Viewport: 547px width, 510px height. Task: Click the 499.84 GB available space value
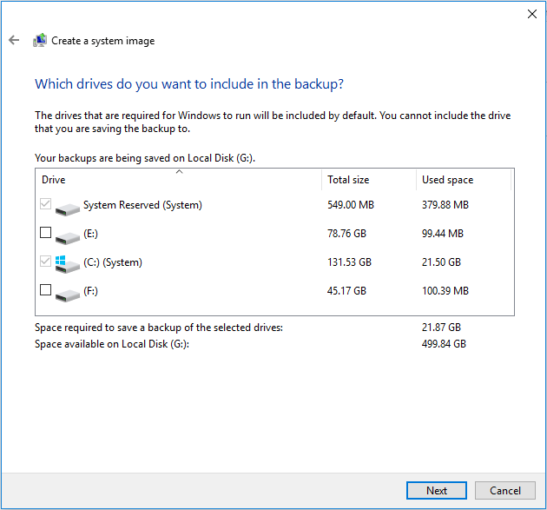point(444,344)
